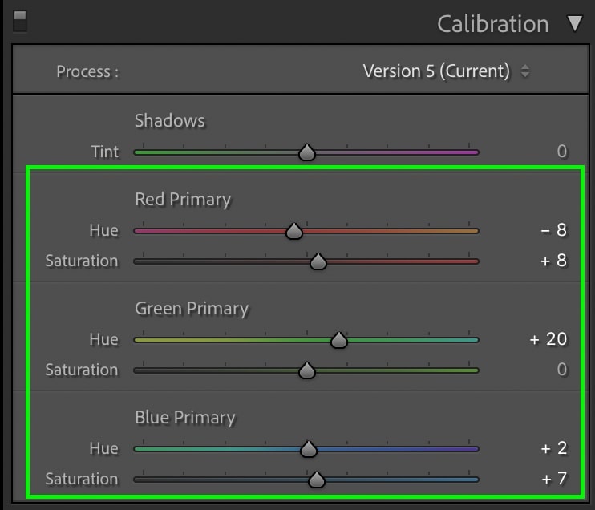Click the Shadows Tint value field

561,152
